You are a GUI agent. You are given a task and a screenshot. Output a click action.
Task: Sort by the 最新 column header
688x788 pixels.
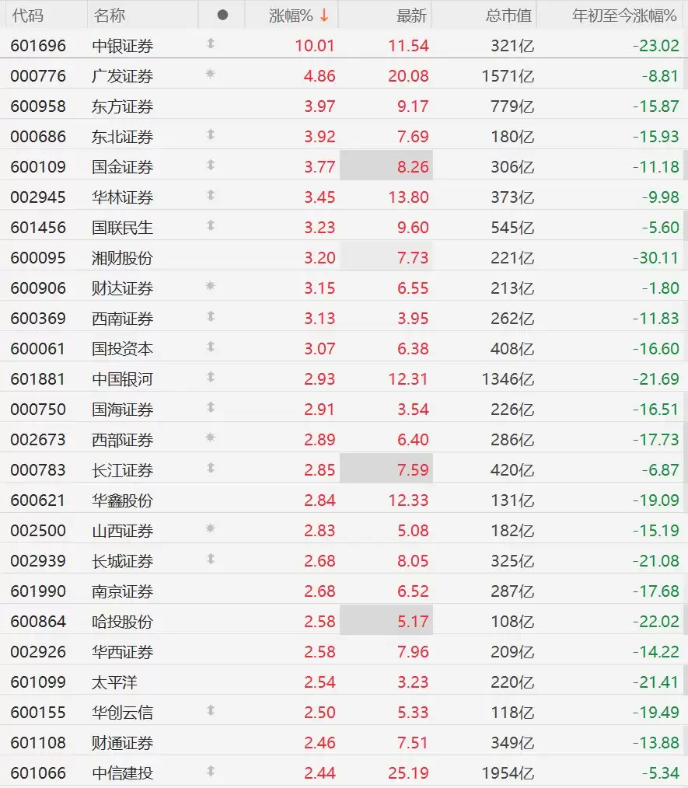tap(411, 16)
